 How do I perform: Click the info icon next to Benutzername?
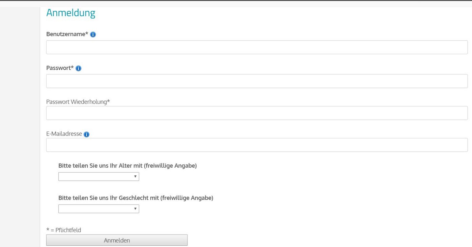click(93, 34)
